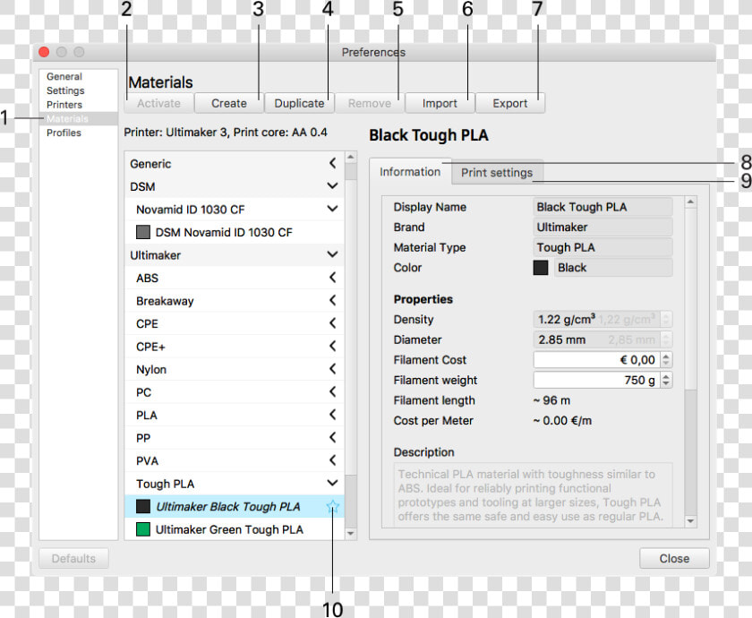Click the green swatch beside Ultimaker Green Tough PLA
This screenshot has height=618, width=752.
tap(143, 529)
